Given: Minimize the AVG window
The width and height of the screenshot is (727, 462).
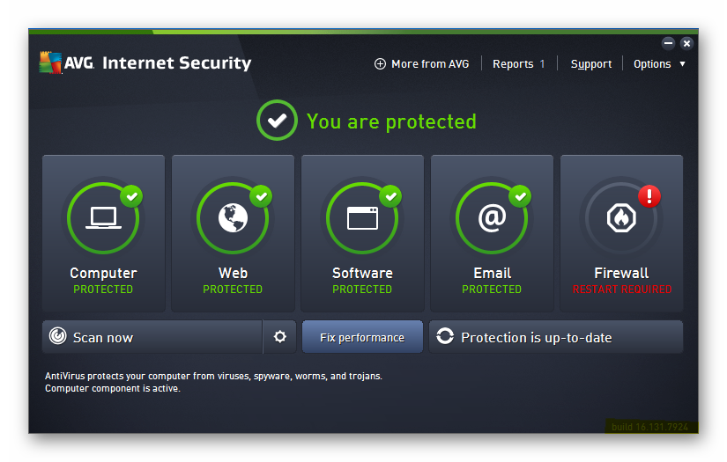Looking at the screenshot, I should point(668,43).
